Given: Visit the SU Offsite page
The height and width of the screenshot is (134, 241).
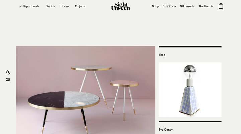Looking at the screenshot, I should click(x=169, y=6).
